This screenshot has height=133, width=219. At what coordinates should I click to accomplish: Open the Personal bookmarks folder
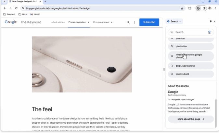[9, 14]
